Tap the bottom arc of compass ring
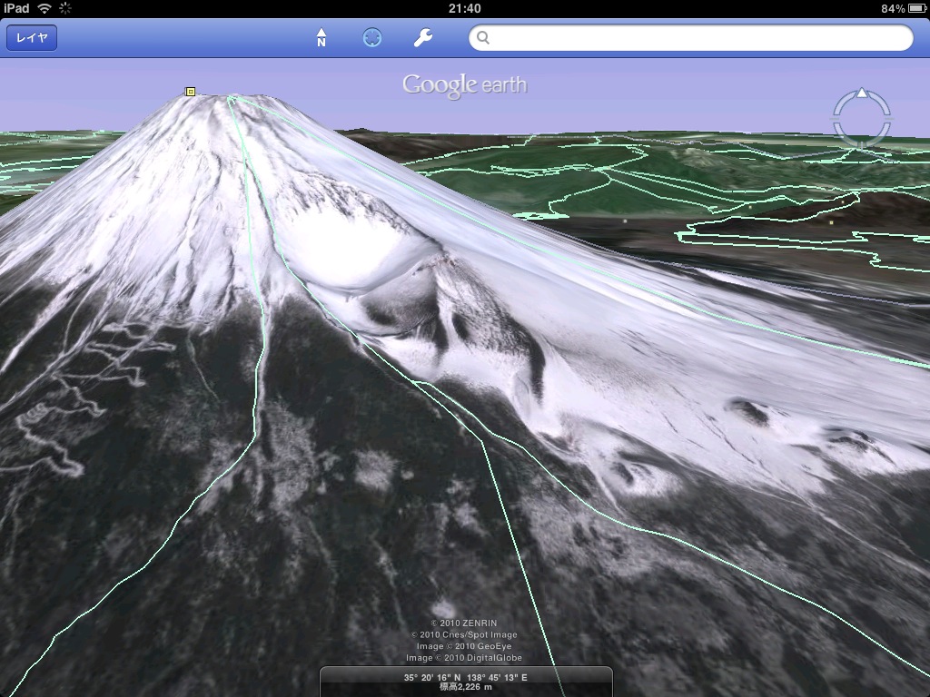This screenshot has width=930, height=697. click(x=862, y=143)
